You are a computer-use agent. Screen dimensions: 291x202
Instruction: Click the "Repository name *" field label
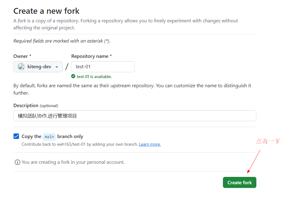coord(91,56)
